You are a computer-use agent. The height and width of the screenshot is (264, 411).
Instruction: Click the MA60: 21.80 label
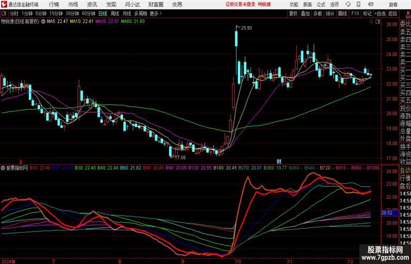tap(133, 22)
